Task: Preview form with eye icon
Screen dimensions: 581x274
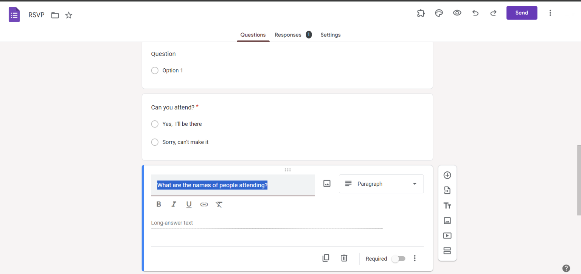Action: (x=457, y=13)
